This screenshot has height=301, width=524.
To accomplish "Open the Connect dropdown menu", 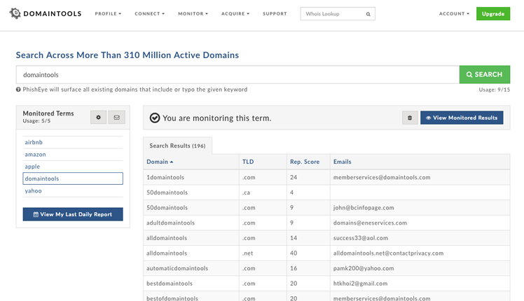I will coord(149,14).
